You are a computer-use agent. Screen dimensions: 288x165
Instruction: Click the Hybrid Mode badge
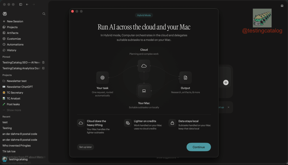[144, 15]
